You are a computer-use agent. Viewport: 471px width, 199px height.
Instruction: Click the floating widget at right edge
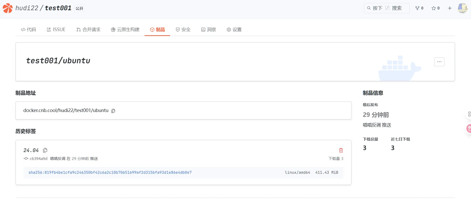coord(469,114)
